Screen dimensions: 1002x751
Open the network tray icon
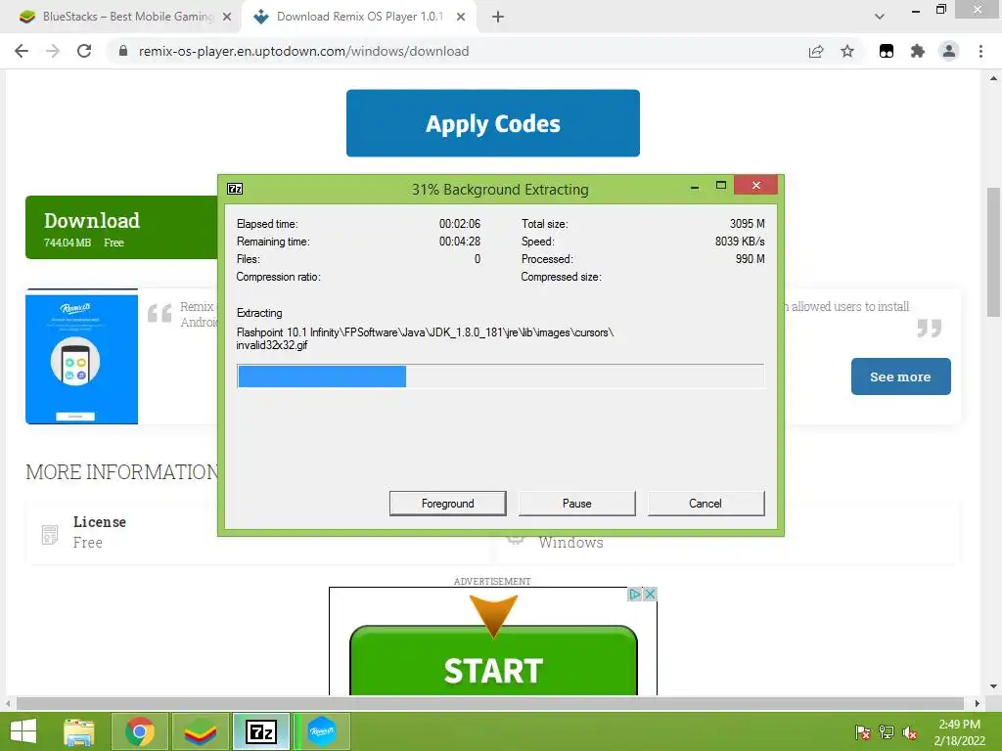point(887,731)
